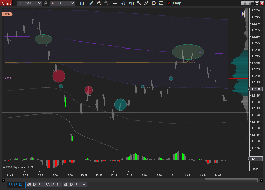The image size is (265, 190).
Task: Click second gray window link button
Action: pyautogui.click(x=247, y=3)
